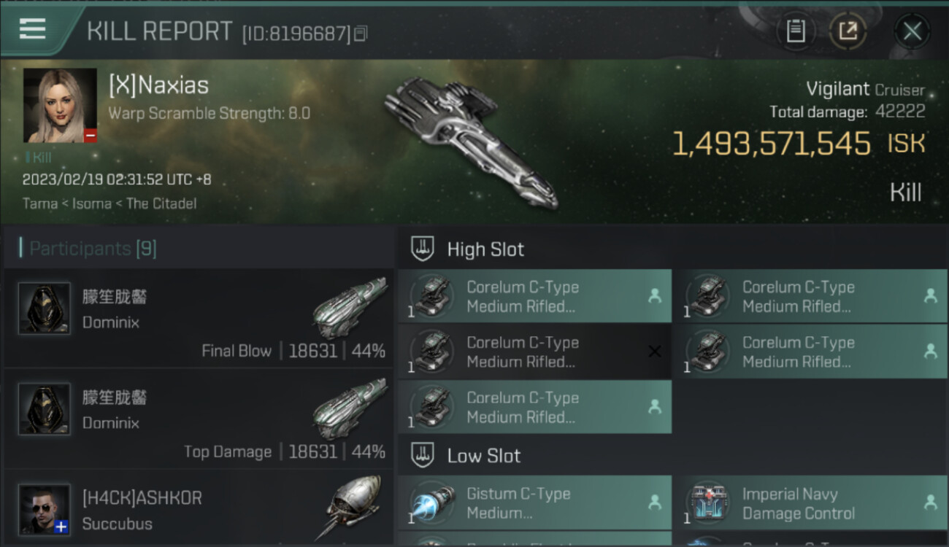This screenshot has height=547, width=949.
Task: Select the destroyed Corelum railgun marked X
Action: click(535, 352)
